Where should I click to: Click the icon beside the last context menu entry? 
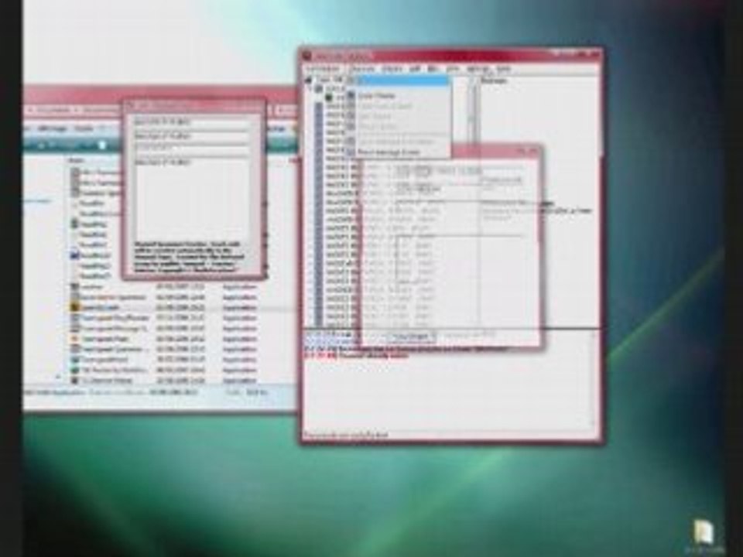click(x=351, y=152)
